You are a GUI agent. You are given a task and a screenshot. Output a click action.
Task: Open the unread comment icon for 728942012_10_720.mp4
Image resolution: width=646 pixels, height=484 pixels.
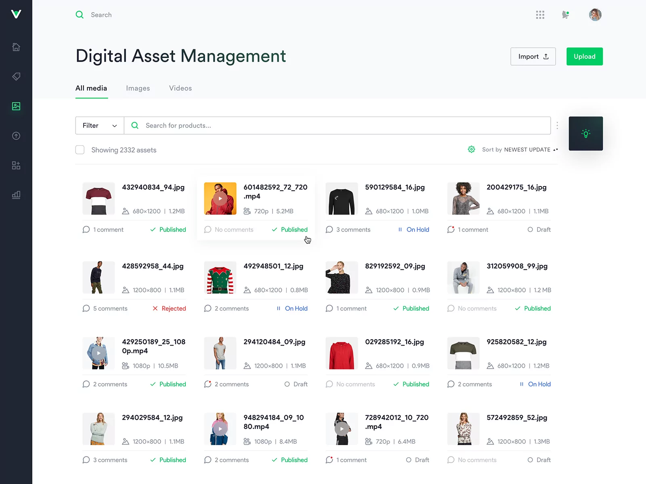click(x=329, y=460)
